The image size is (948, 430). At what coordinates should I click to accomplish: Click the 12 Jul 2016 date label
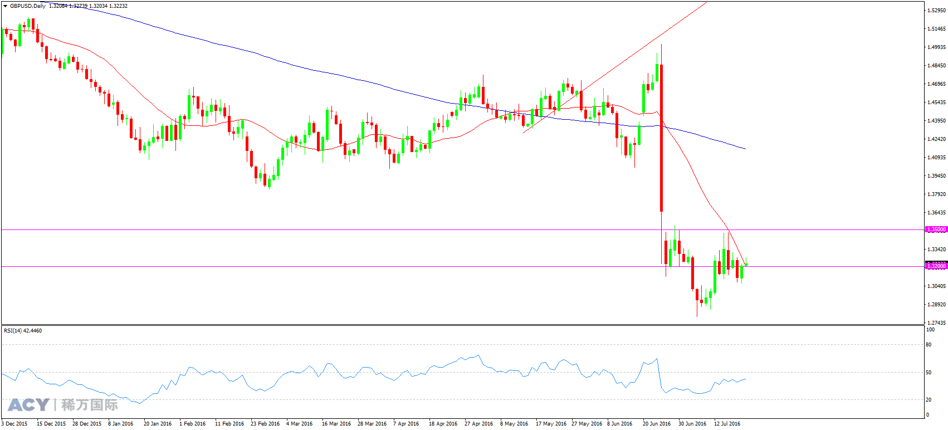(x=727, y=424)
